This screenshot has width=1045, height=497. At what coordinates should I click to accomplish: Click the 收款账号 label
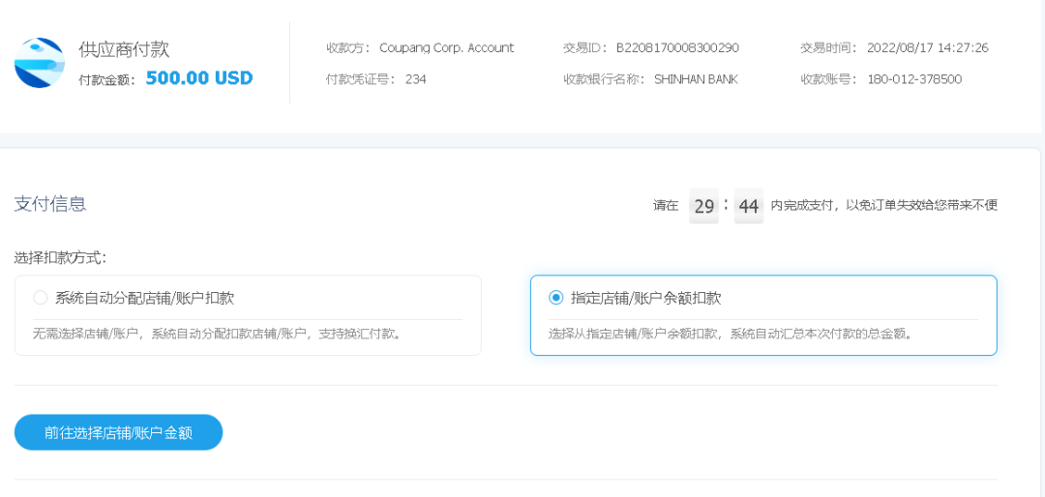(830, 79)
